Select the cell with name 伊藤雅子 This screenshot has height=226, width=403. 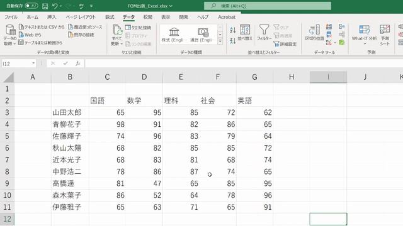(70, 207)
